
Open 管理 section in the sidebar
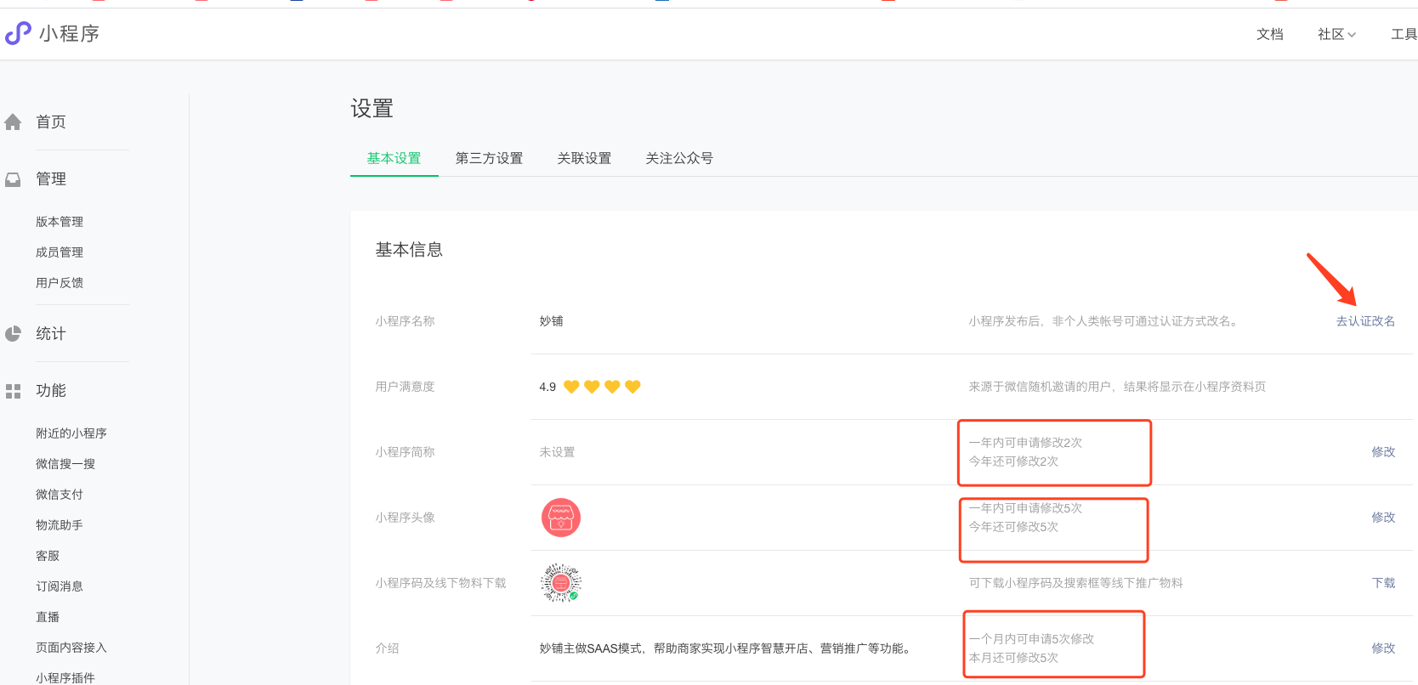click(51, 179)
